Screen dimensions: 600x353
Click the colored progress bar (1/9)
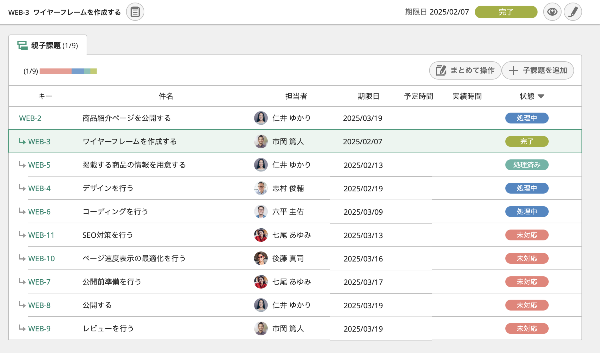(x=68, y=71)
